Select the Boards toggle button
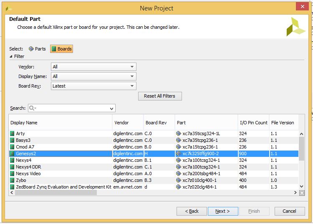The height and width of the screenshot is (224, 313). point(61,49)
